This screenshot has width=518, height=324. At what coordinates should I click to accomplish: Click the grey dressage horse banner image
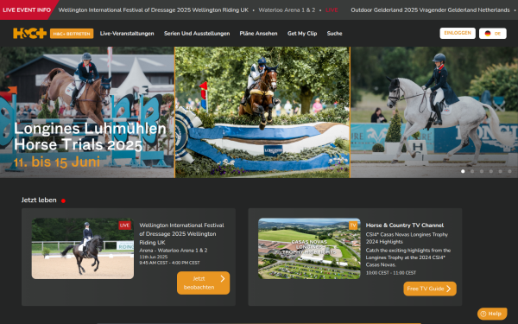[434, 112]
